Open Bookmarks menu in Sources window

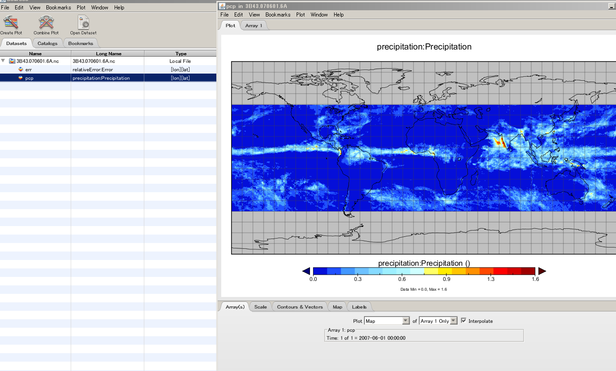[58, 8]
